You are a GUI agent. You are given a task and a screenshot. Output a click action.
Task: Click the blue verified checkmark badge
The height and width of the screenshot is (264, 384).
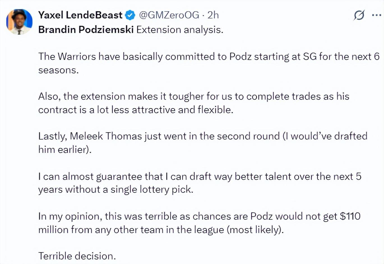click(x=130, y=15)
